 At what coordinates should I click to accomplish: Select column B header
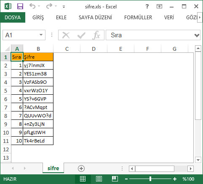[38, 49]
